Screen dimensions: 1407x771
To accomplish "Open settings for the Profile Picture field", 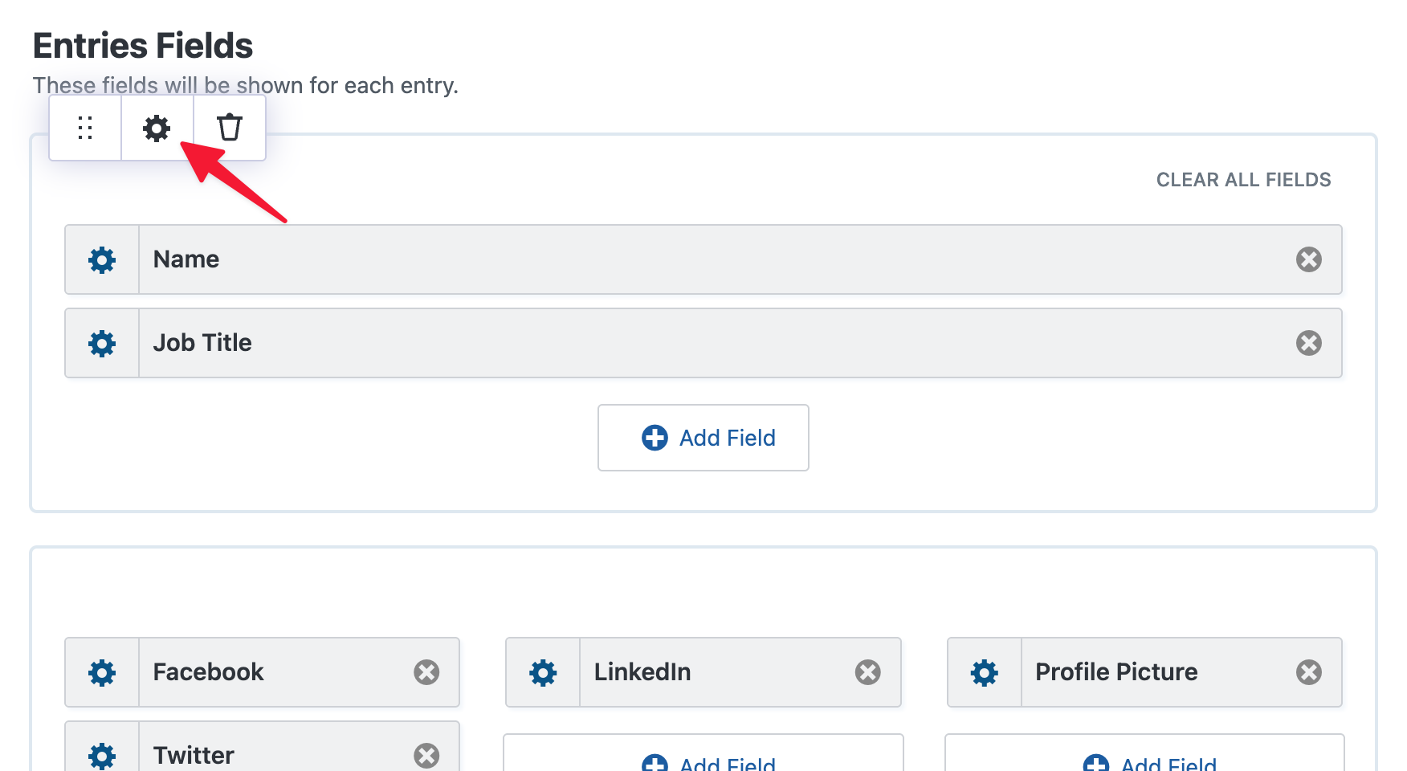I will tap(984, 672).
